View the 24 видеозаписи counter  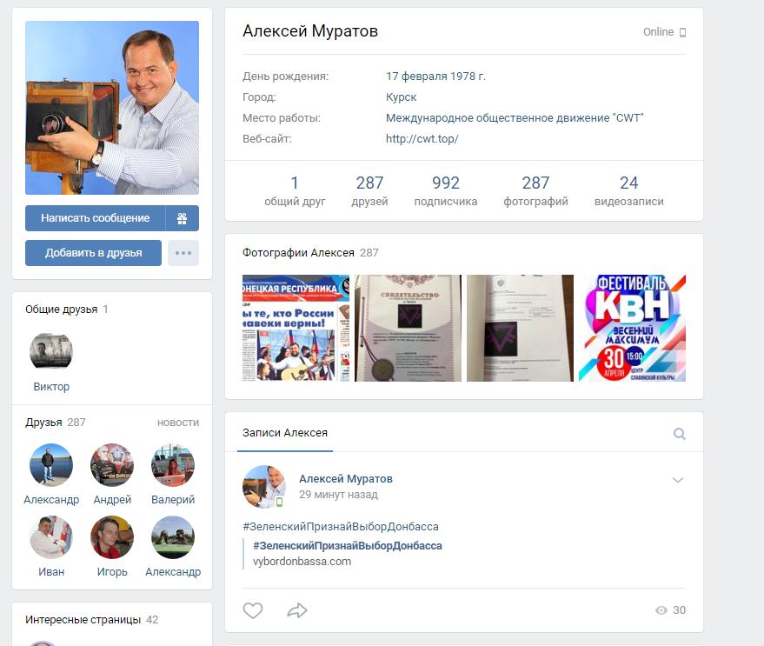(628, 190)
